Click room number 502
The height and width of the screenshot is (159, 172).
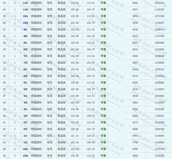(x=26, y=89)
